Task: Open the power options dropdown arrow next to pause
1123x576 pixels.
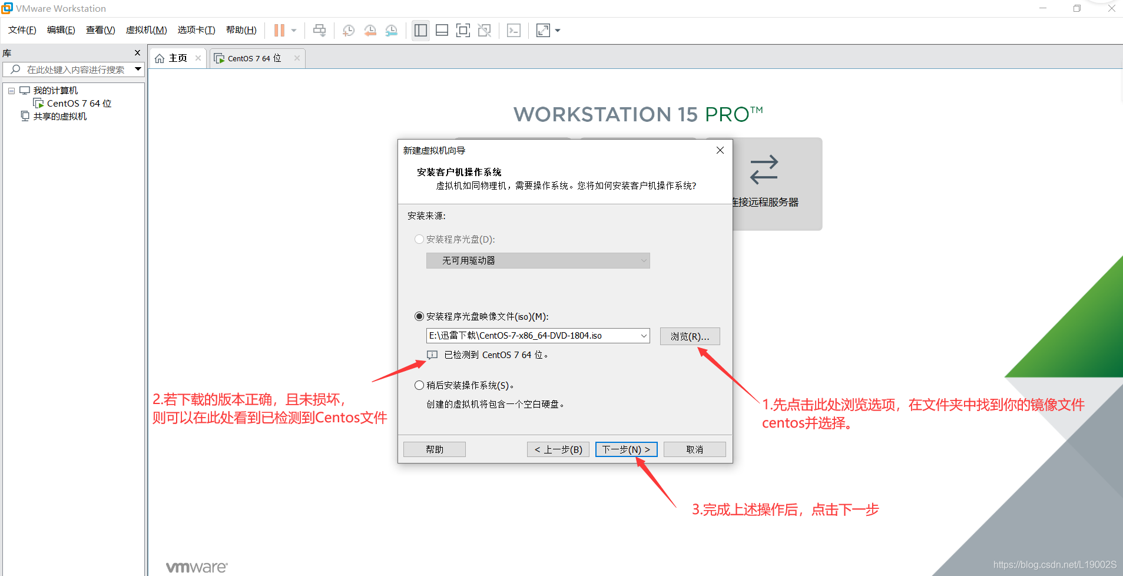Action: 294,30
